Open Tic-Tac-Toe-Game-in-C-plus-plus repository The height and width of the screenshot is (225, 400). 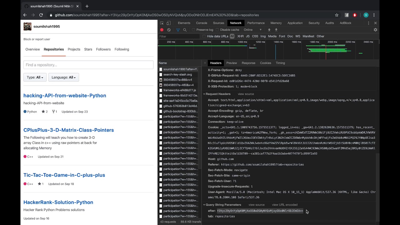pyautogui.click(x=64, y=175)
